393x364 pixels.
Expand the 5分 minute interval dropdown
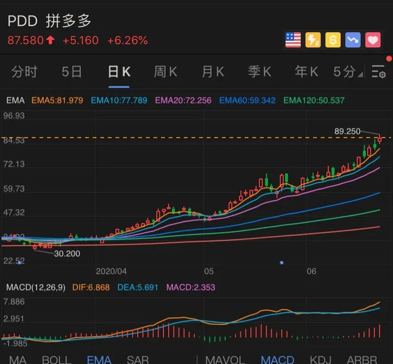point(348,72)
